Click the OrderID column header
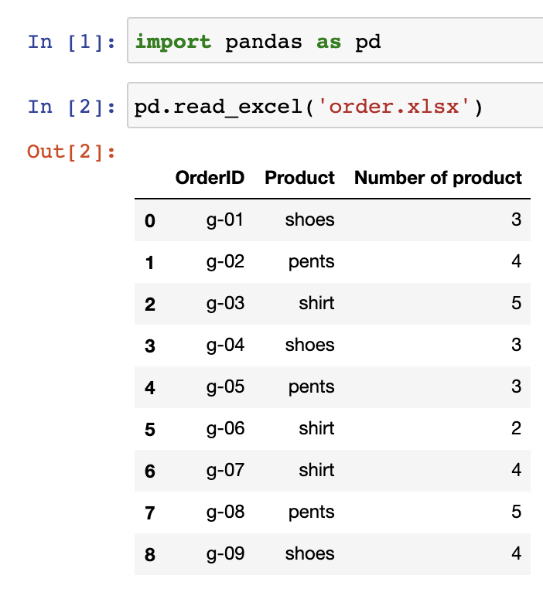Image resolution: width=543 pixels, height=589 pixels. point(210,178)
